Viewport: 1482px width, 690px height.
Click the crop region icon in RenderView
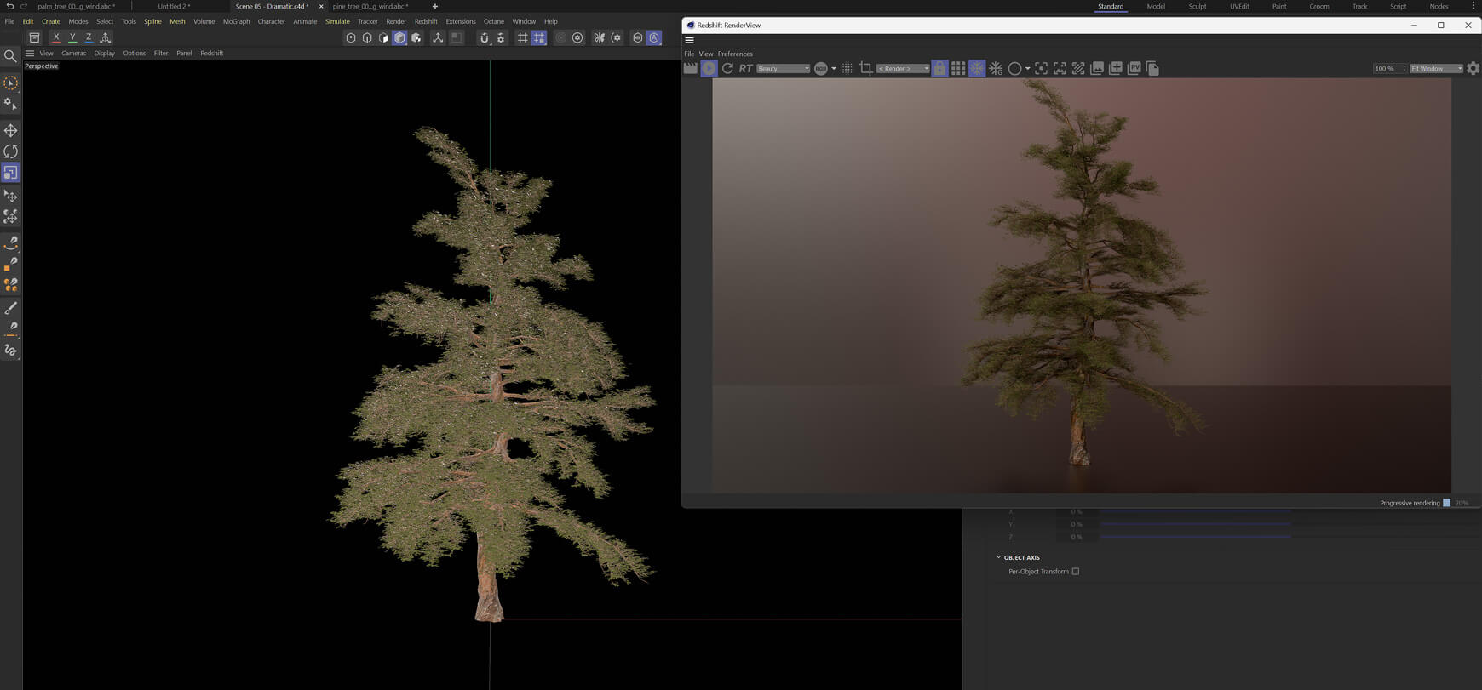pos(865,68)
